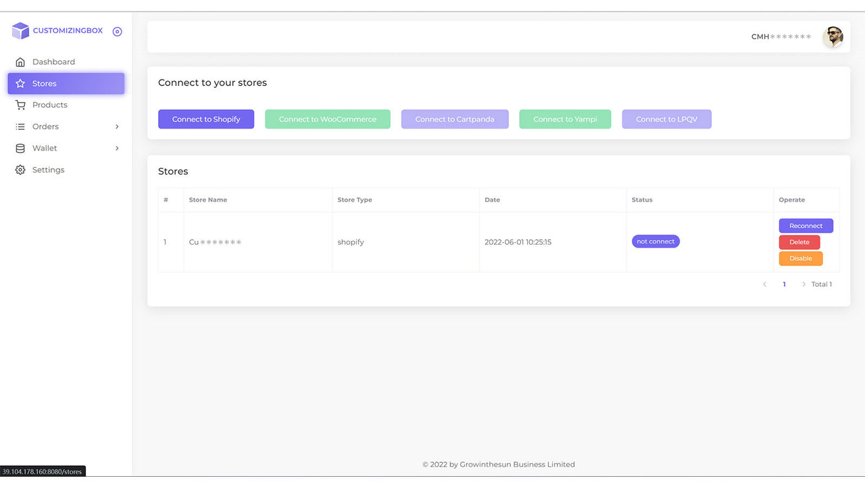Expand the Orders menu section
Viewport: 865px width, 487px height.
(116, 126)
